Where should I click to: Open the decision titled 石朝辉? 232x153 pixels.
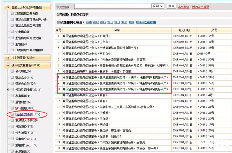[86, 36]
